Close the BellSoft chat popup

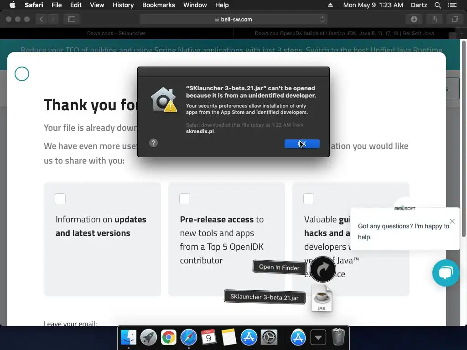tap(452, 221)
